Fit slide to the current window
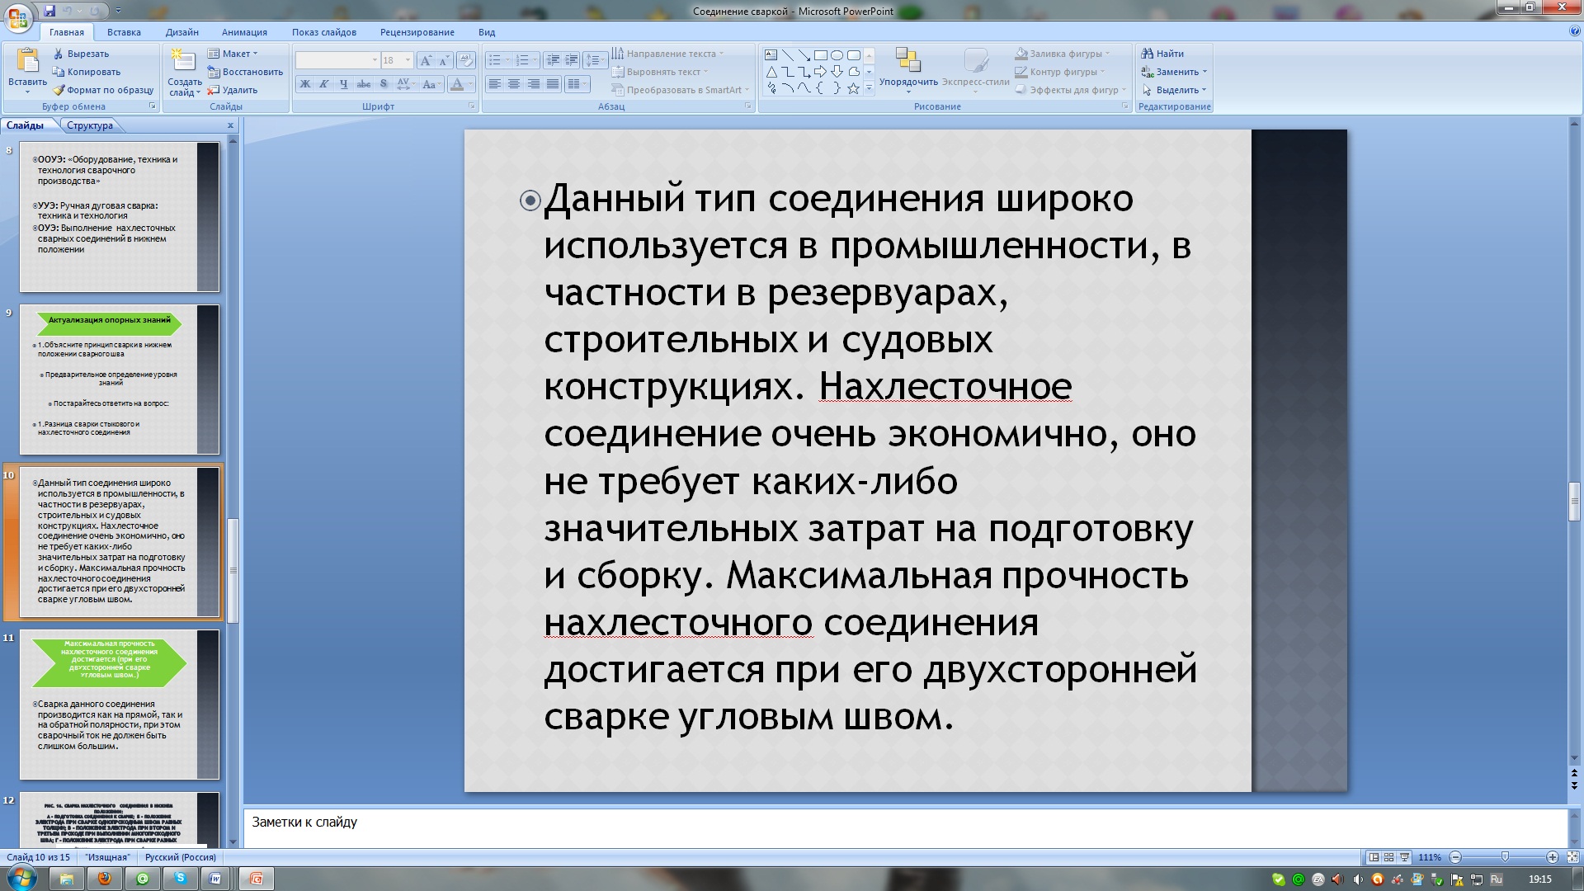 click(1573, 857)
